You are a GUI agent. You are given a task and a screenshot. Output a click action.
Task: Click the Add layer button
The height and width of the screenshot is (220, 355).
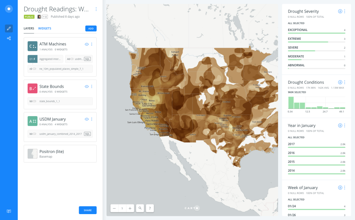[x=91, y=28]
